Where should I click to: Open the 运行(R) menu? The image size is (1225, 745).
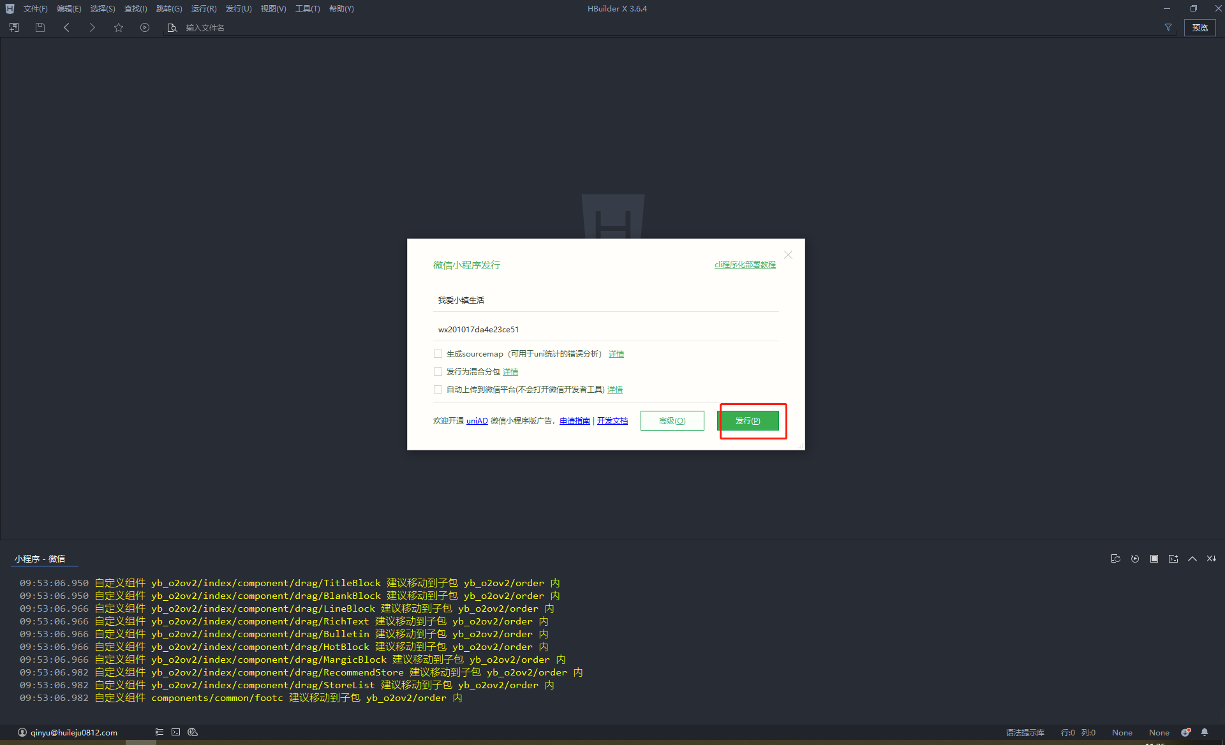(x=204, y=9)
